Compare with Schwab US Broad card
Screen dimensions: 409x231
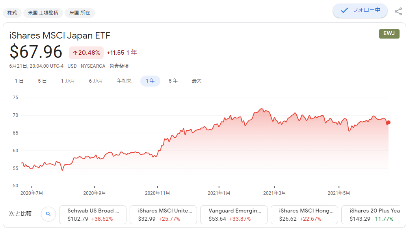point(93,215)
